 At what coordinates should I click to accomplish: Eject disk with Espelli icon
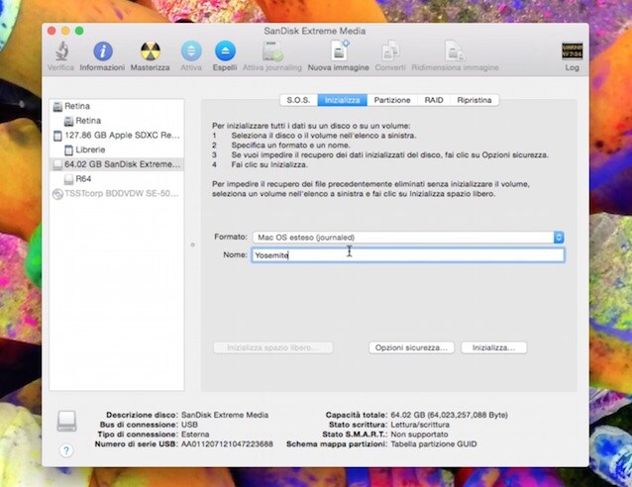[x=225, y=51]
